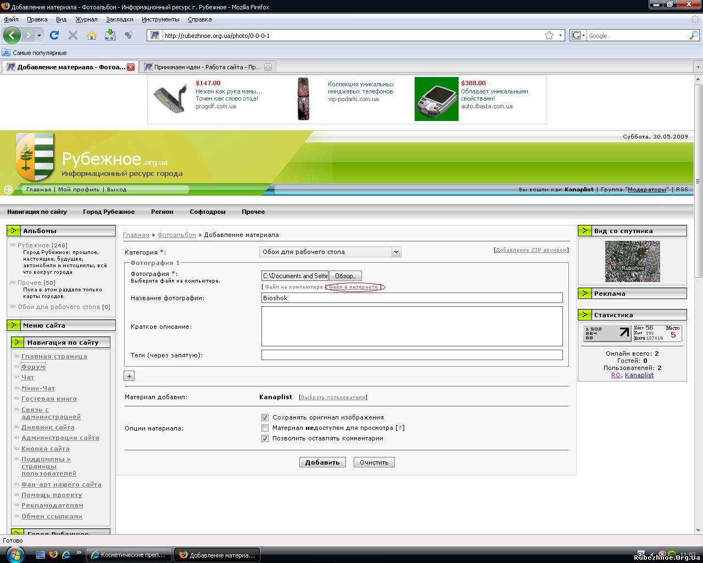Select the Файл в интернете option
The height and width of the screenshot is (563, 703).
(354, 287)
